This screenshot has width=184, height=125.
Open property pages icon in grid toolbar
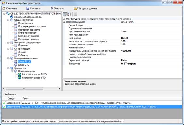[x=75, y=14]
